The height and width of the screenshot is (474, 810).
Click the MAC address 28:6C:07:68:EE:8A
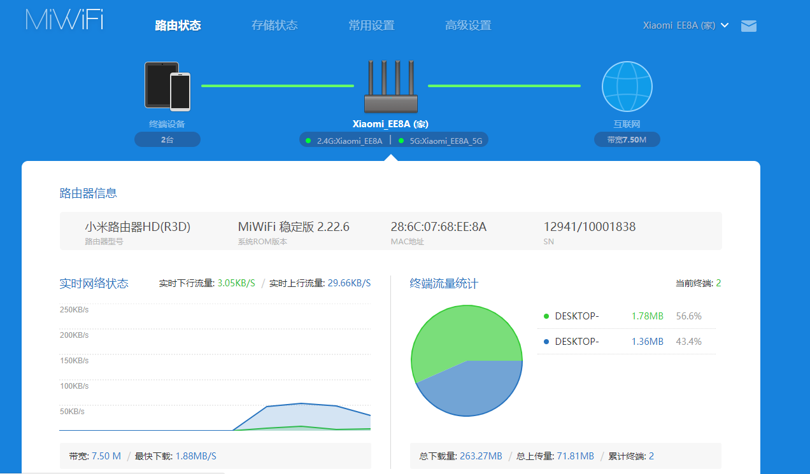pyautogui.click(x=439, y=227)
